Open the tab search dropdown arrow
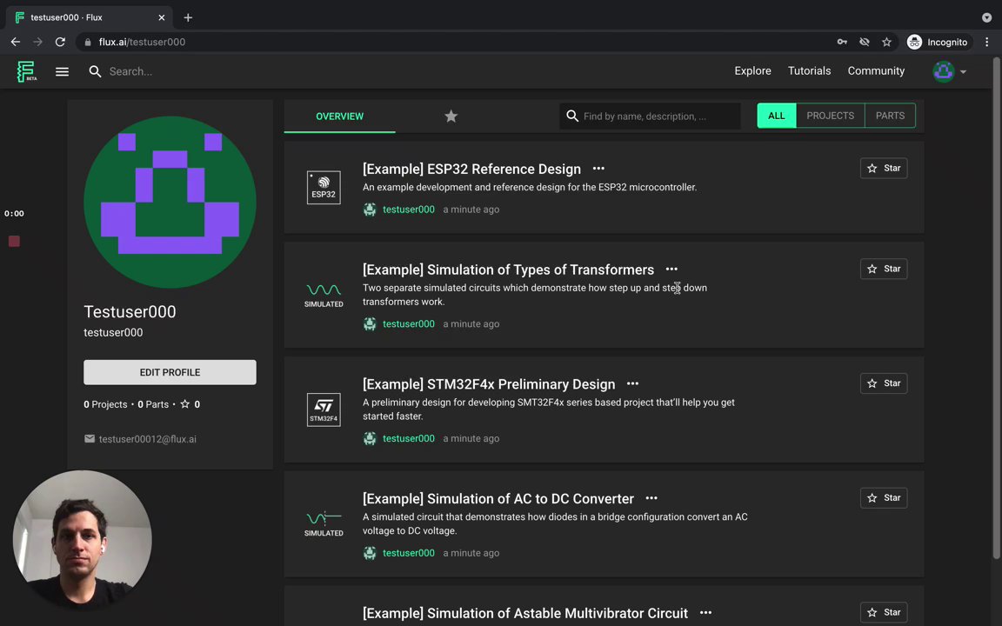The width and height of the screenshot is (1002, 626). [986, 18]
